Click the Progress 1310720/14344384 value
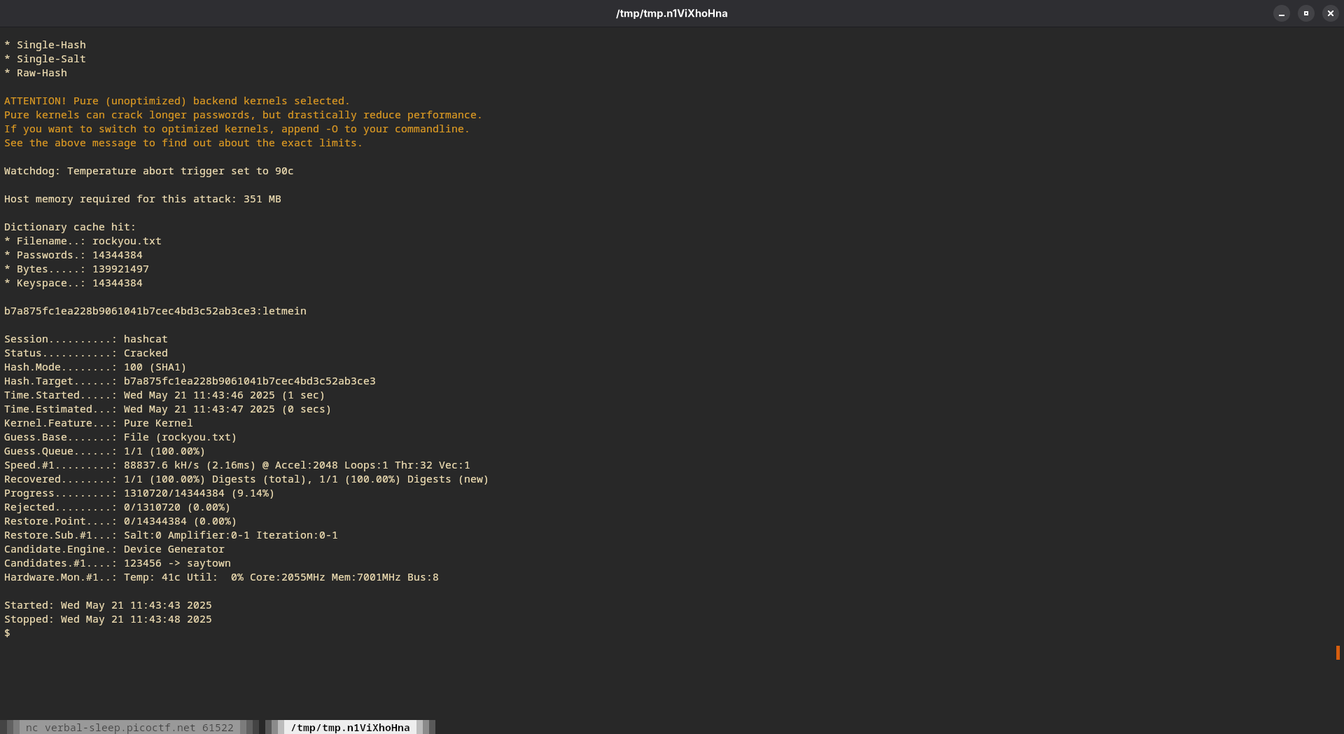 [174, 493]
